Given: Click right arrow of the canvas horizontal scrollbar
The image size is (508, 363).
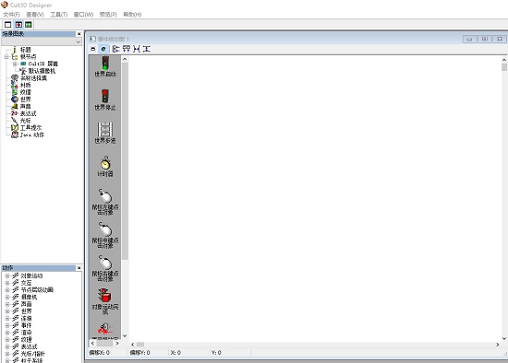Looking at the screenshot, I should tap(498, 345).
